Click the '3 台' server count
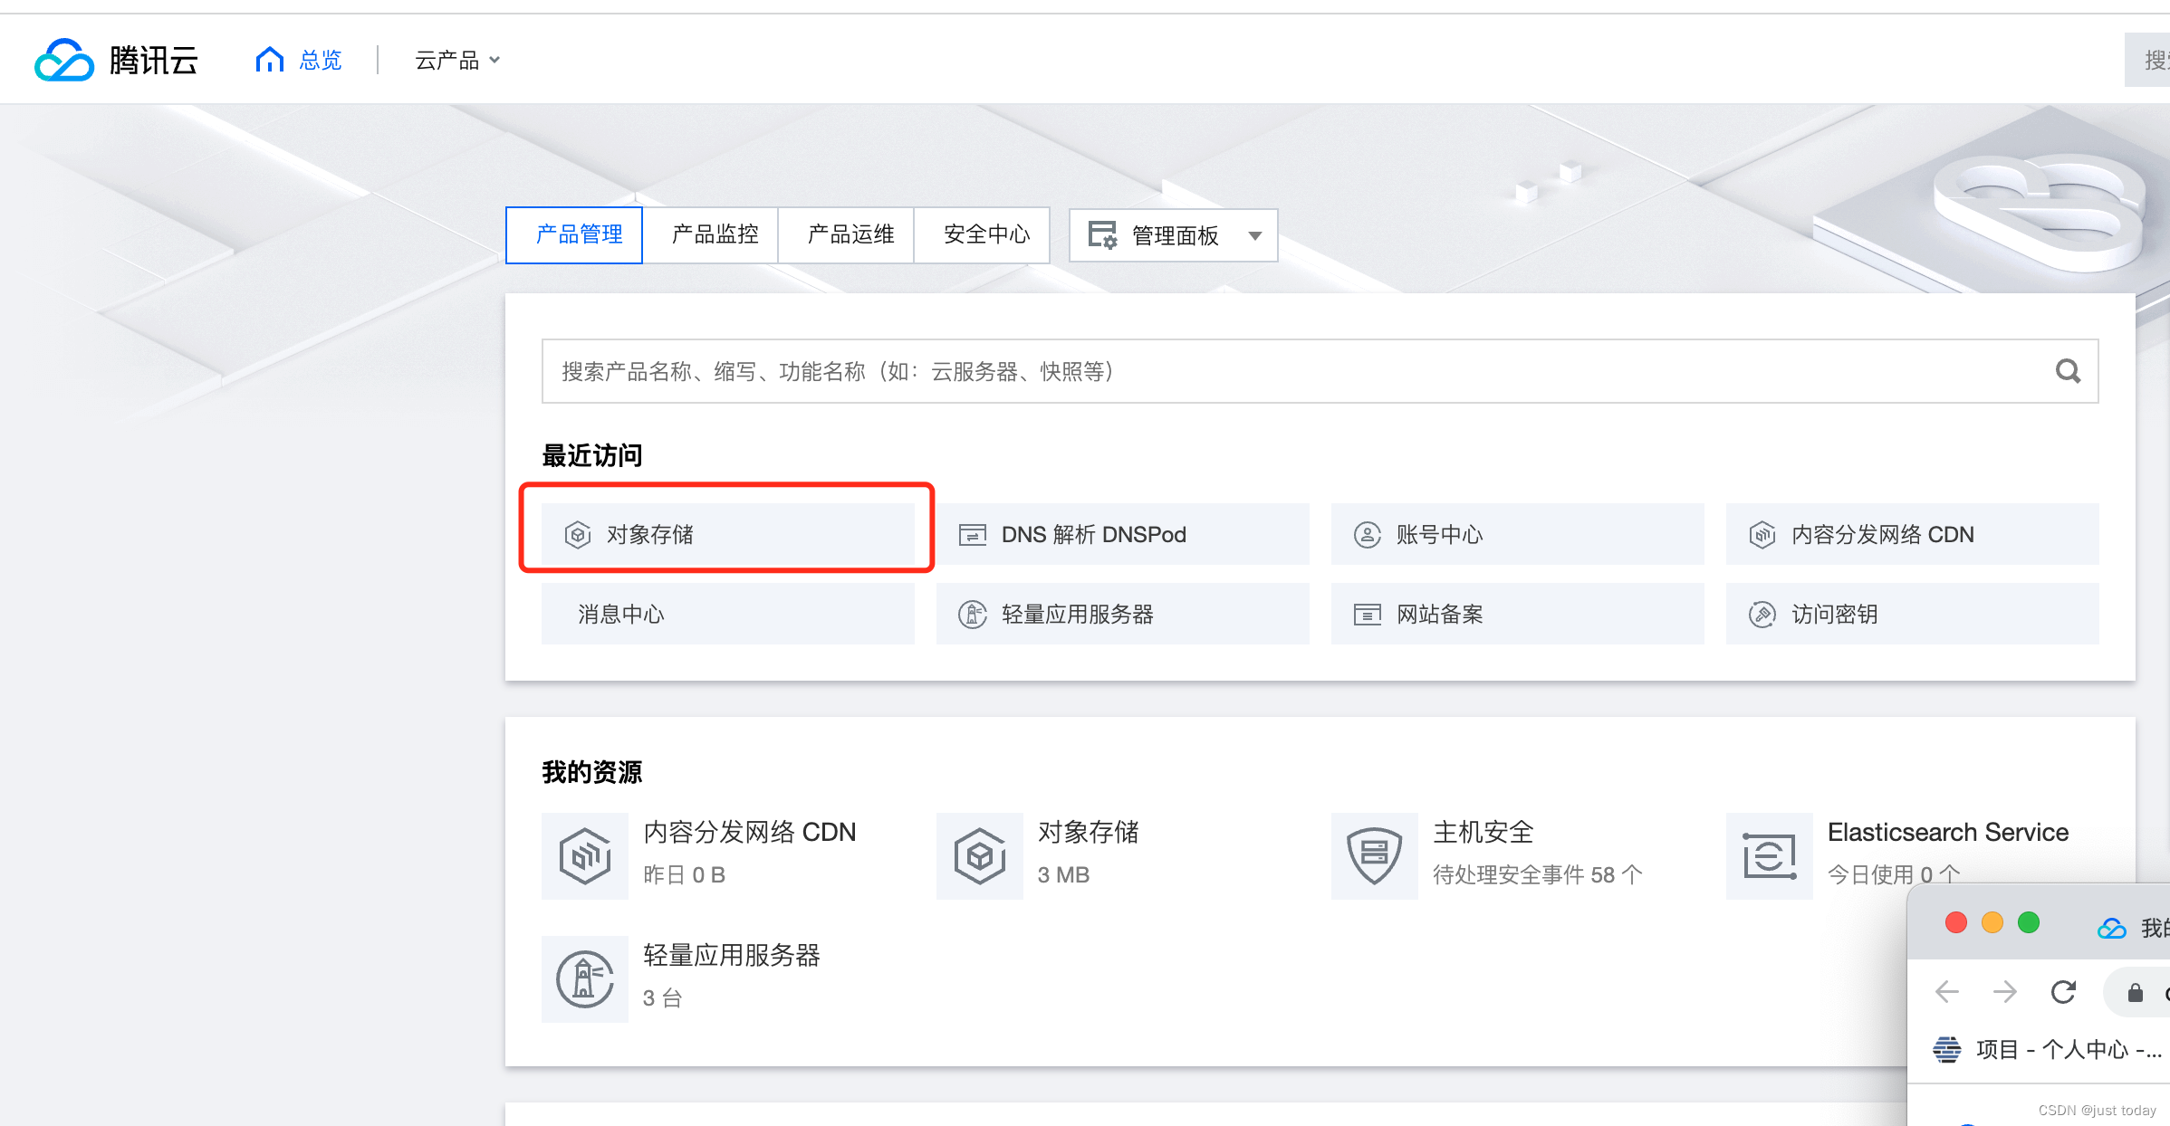Viewport: 2170px width, 1126px height. [x=663, y=997]
